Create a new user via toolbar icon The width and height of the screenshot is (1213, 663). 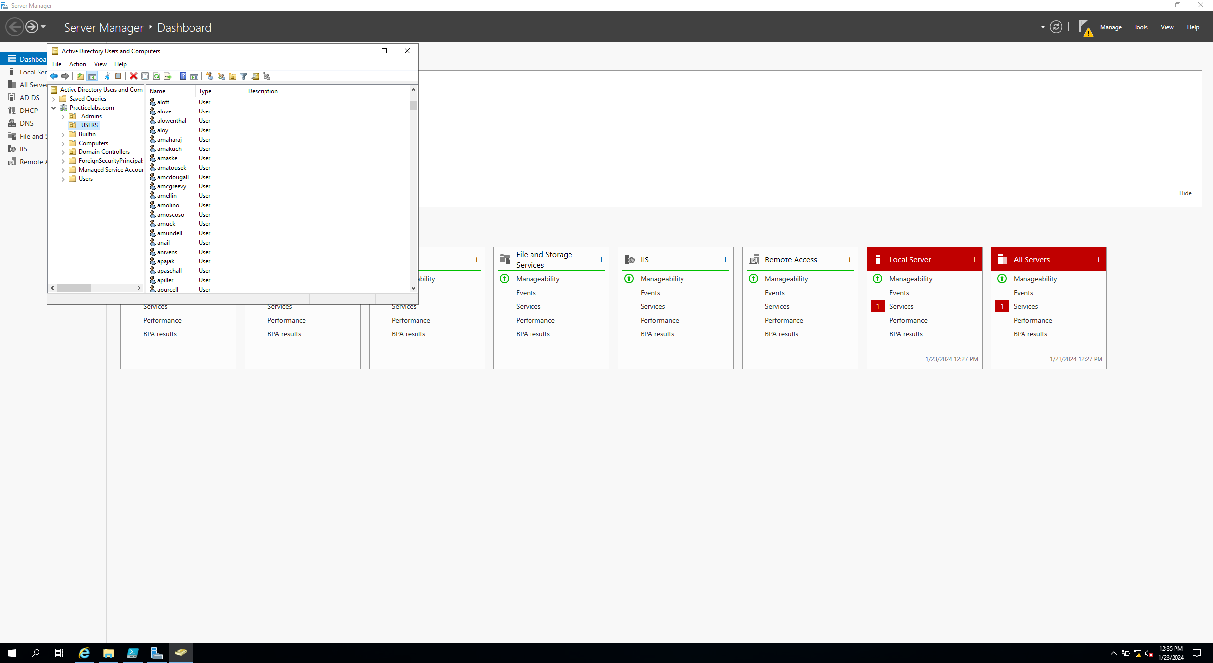coord(210,76)
